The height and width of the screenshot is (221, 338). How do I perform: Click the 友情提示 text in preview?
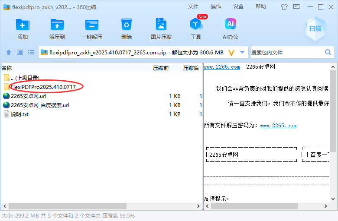(x=216, y=199)
